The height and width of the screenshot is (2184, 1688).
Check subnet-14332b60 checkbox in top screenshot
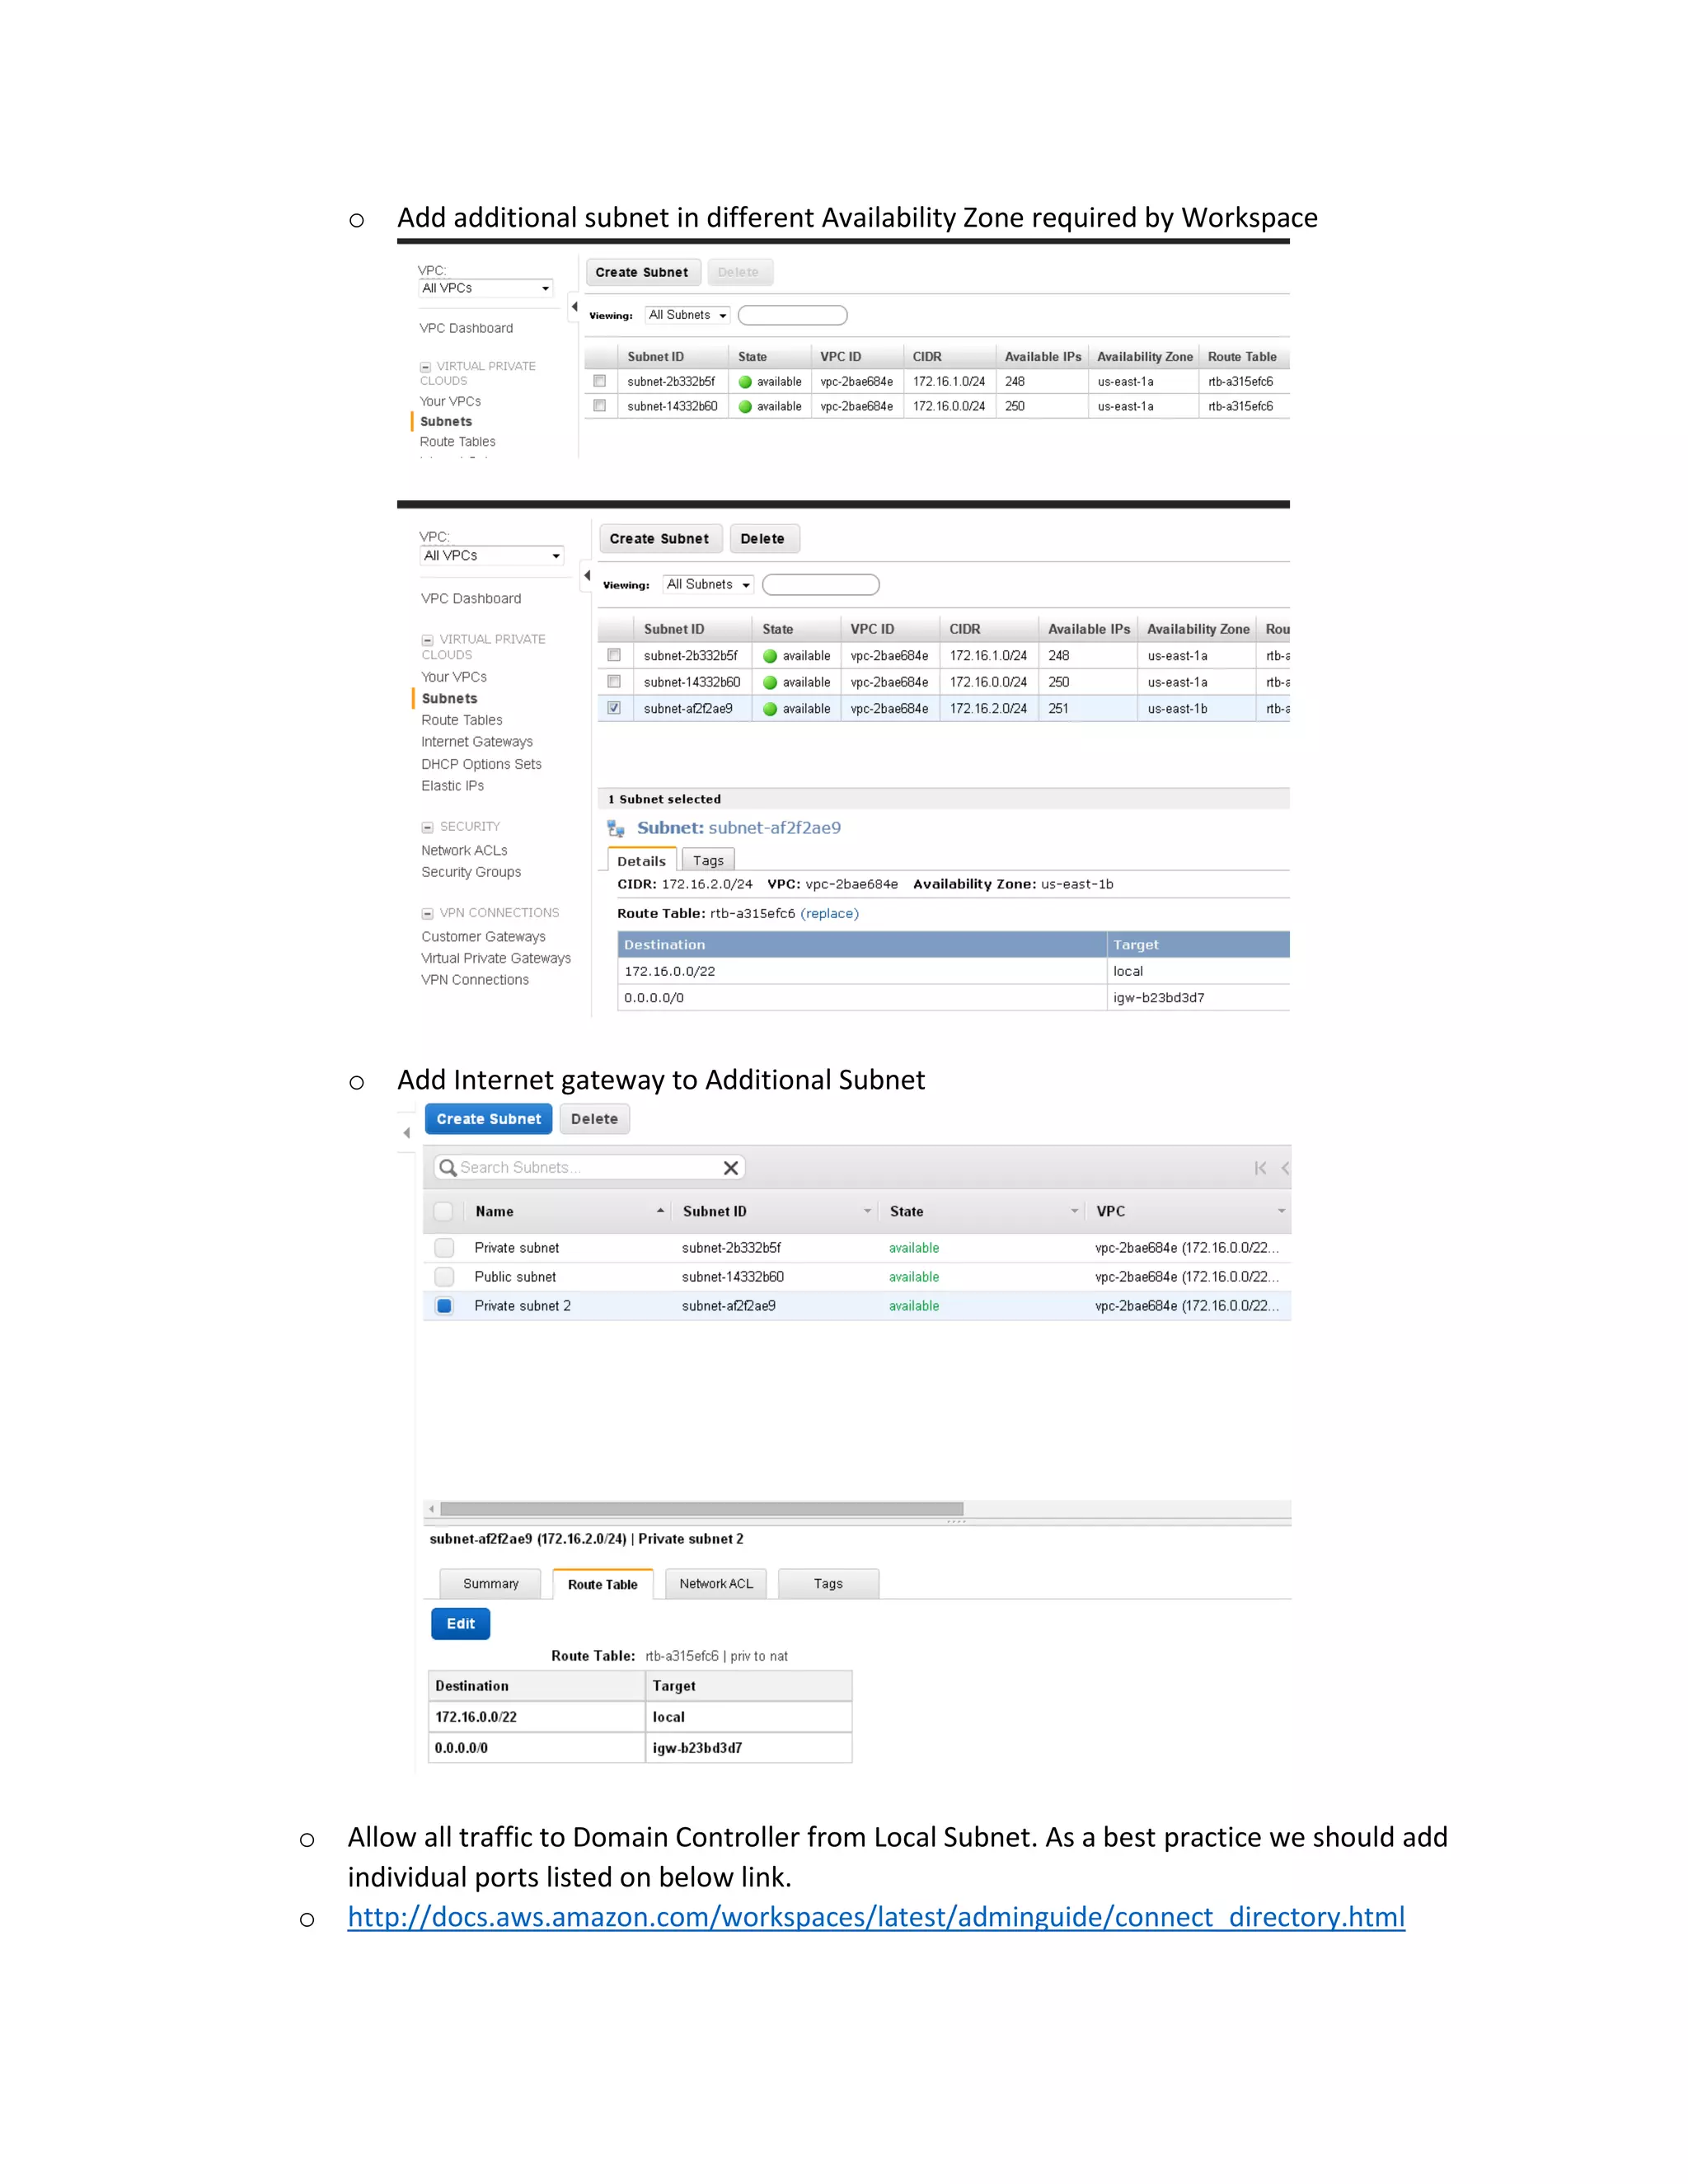(599, 405)
